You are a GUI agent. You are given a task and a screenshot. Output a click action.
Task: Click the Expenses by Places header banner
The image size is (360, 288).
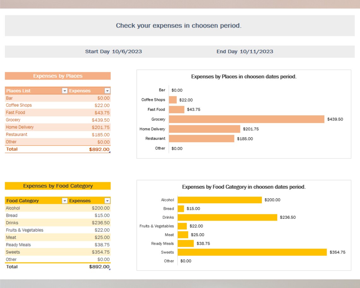tap(57, 76)
